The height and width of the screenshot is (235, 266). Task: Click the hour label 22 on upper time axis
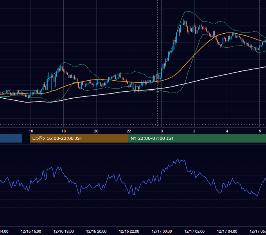(129, 131)
